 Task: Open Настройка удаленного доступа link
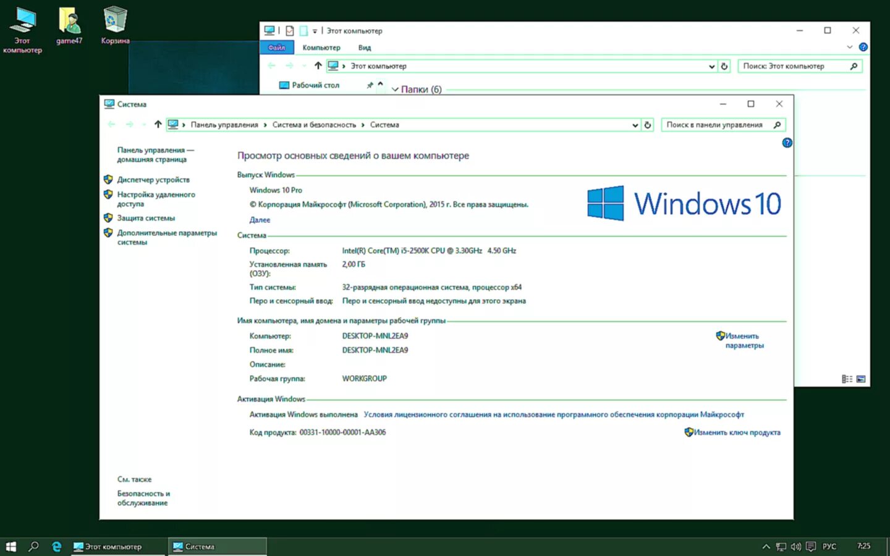[156, 199]
